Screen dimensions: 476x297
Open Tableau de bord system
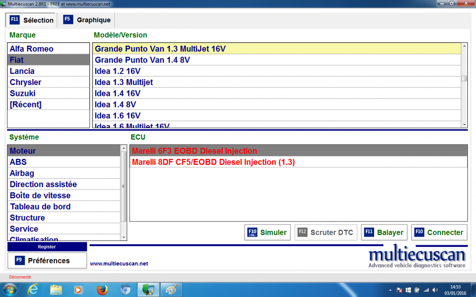tap(64, 207)
